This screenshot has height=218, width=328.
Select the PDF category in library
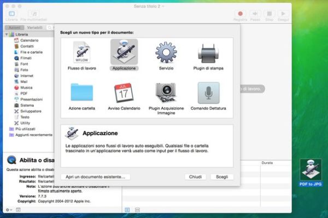coord(24,93)
